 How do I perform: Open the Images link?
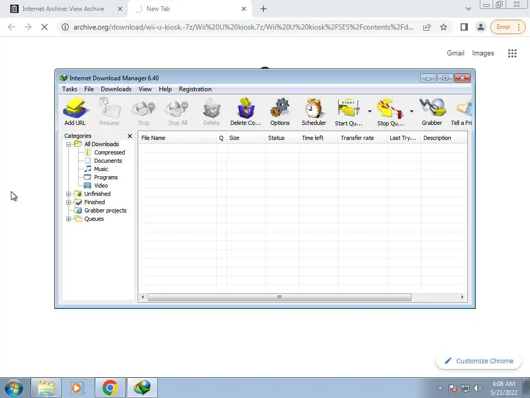pos(483,53)
